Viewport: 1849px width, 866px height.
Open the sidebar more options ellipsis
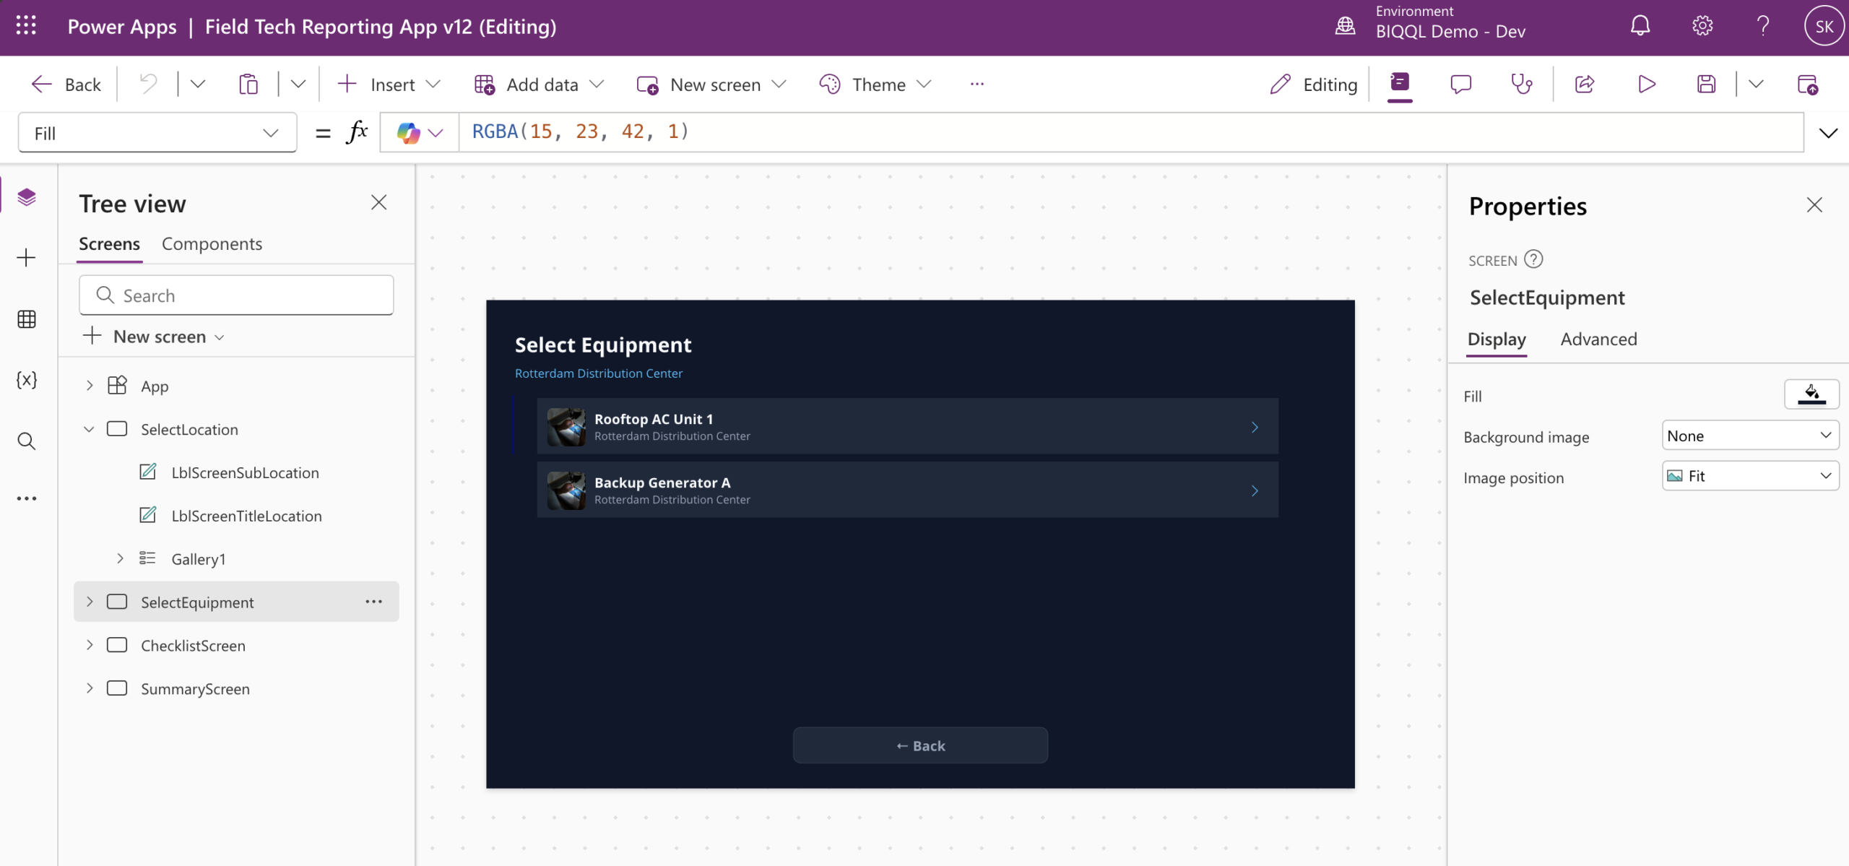(27, 498)
